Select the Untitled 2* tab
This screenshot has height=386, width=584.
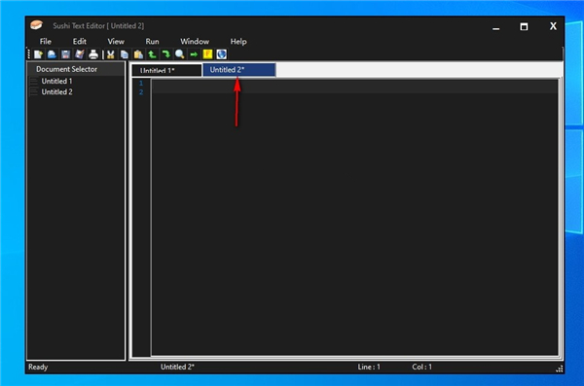239,70
